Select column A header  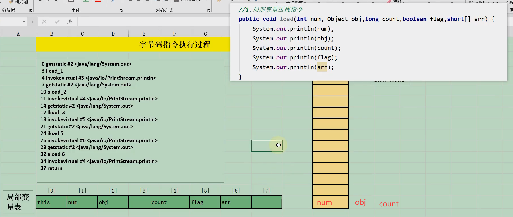18,34
